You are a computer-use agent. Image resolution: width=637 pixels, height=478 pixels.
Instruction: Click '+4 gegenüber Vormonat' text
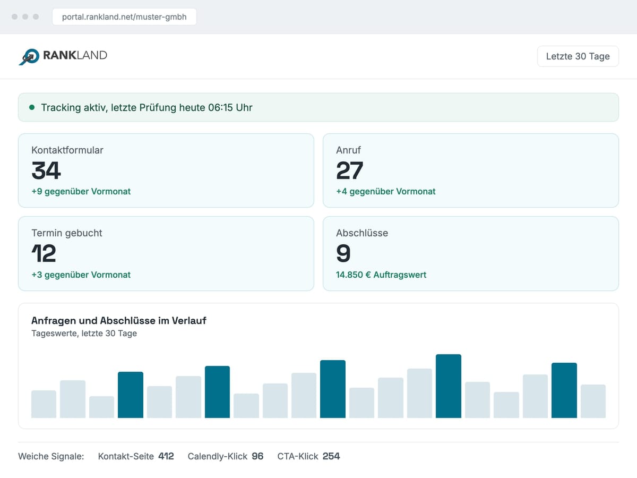[386, 191]
